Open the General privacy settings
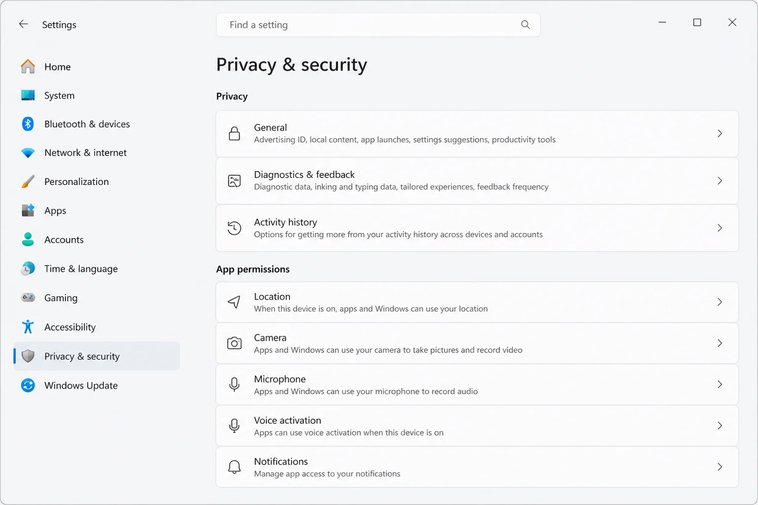 (477, 134)
